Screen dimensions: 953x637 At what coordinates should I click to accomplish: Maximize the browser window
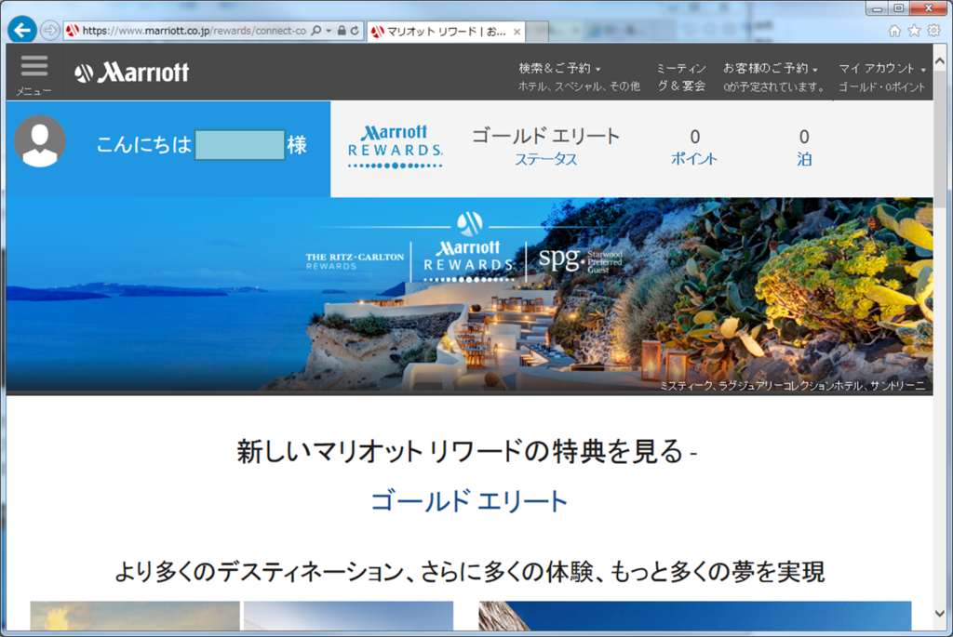(898, 7)
